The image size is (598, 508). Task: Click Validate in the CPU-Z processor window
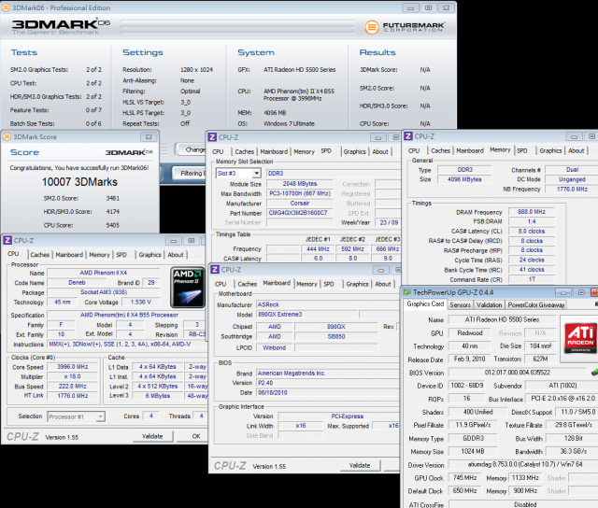(152, 436)
